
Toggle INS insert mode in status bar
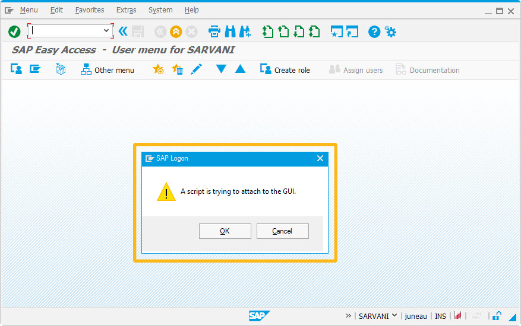[440, 317]
